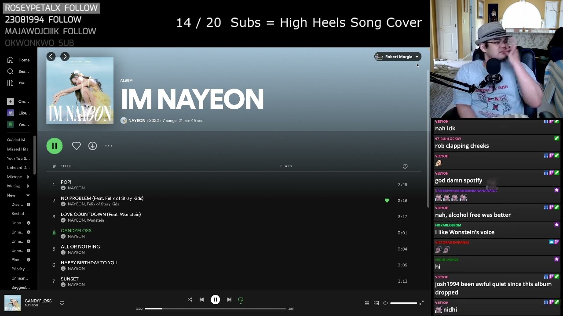Adjust the volume slider
This screenshot has width=563, height=316.
(403, 303)
